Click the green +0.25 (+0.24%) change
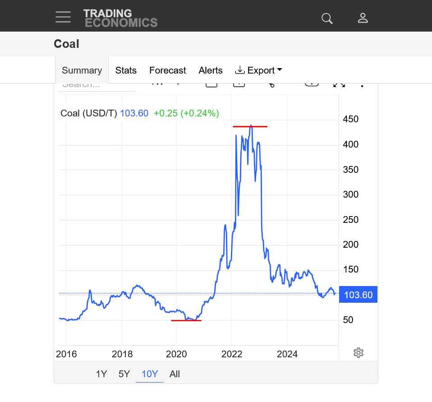 186,113
